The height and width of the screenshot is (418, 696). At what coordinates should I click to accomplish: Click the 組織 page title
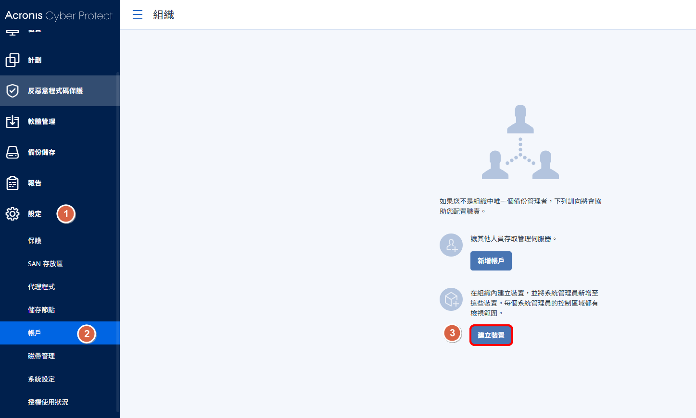164,15
